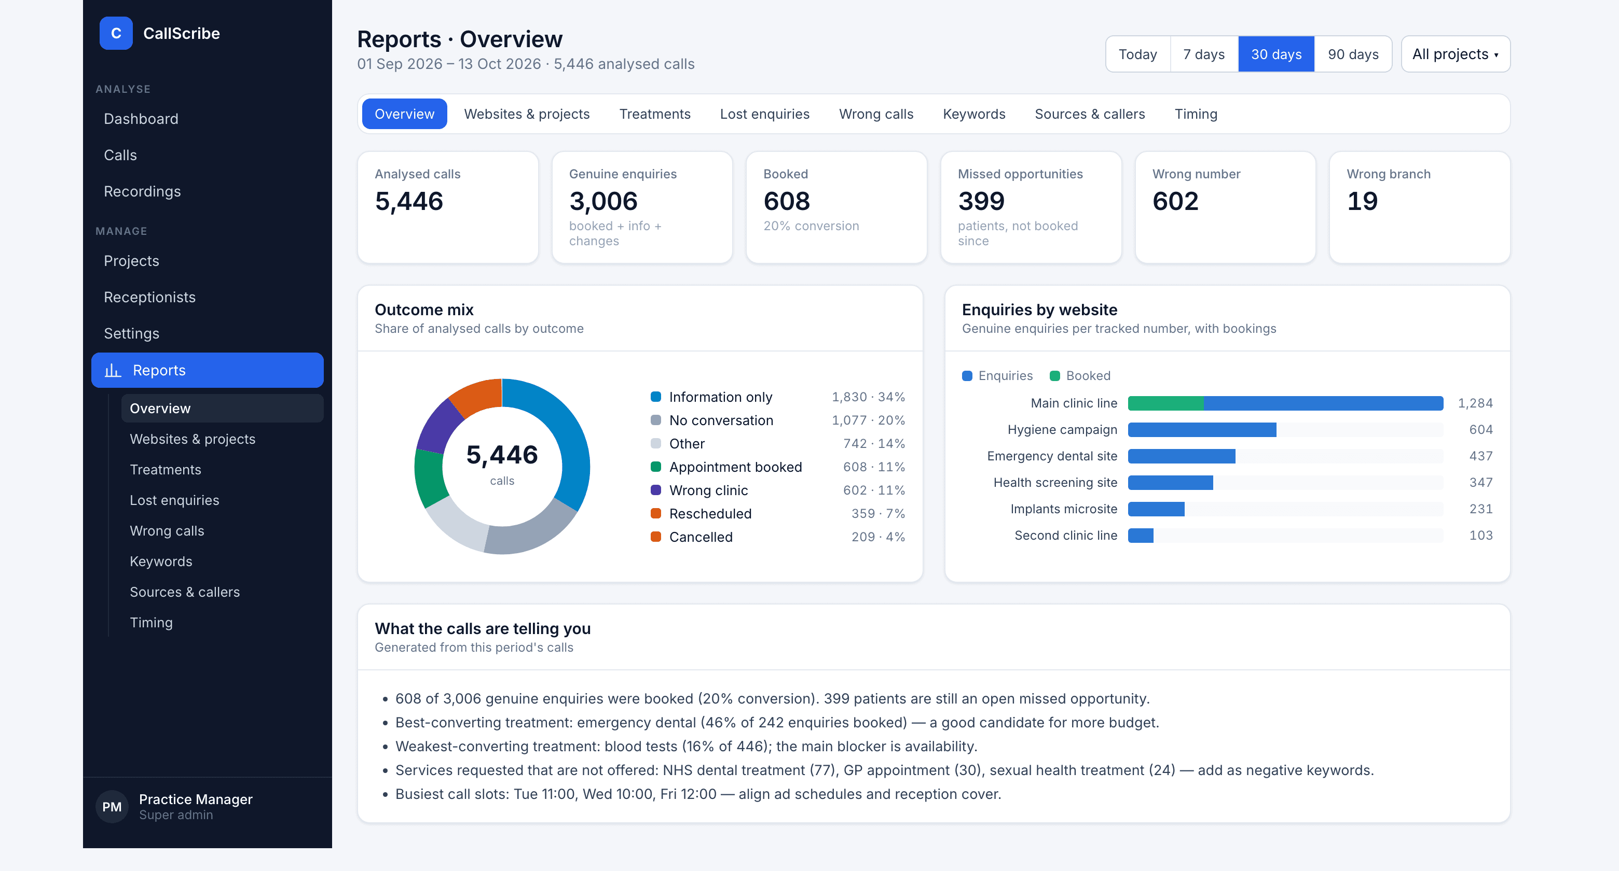Click the PM avatar badge
Screen dimensions: 1619x871
[112, 806]
